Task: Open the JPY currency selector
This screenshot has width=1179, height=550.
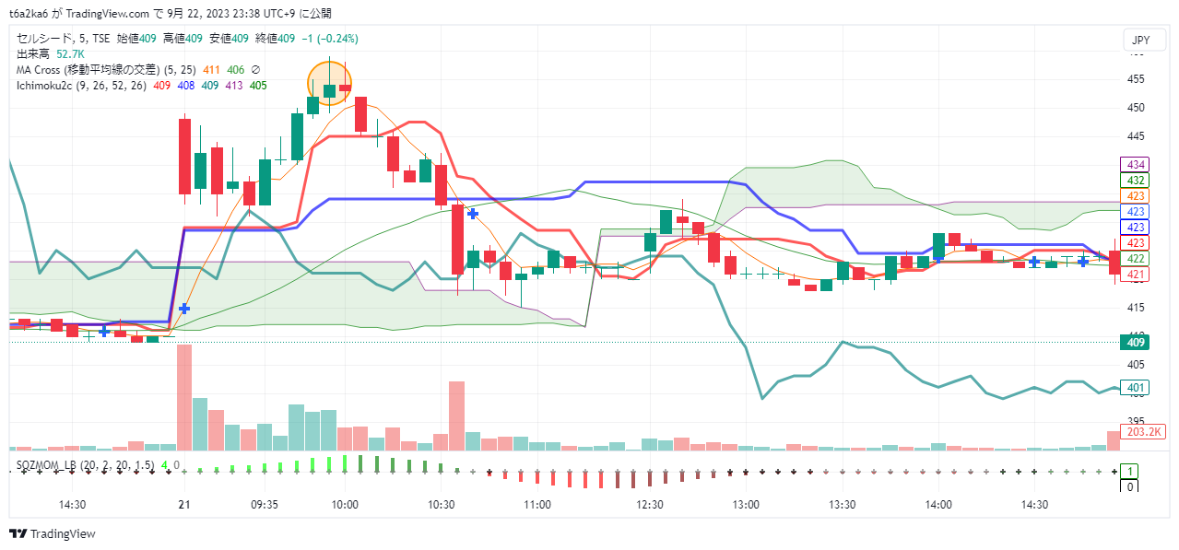Action: pos(1140,41)
